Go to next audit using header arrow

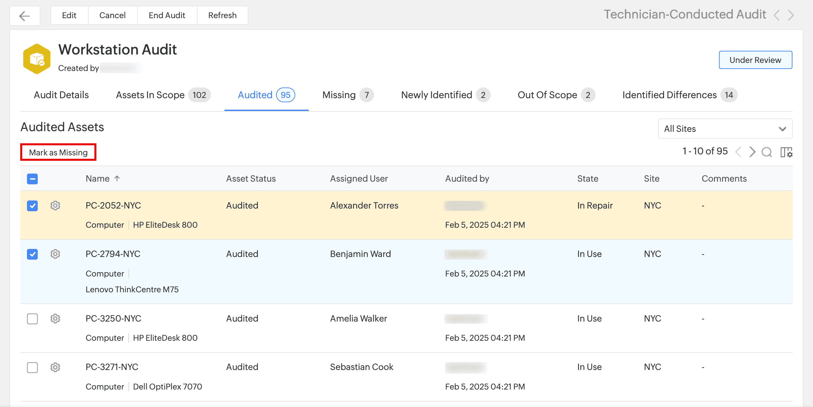791,15
